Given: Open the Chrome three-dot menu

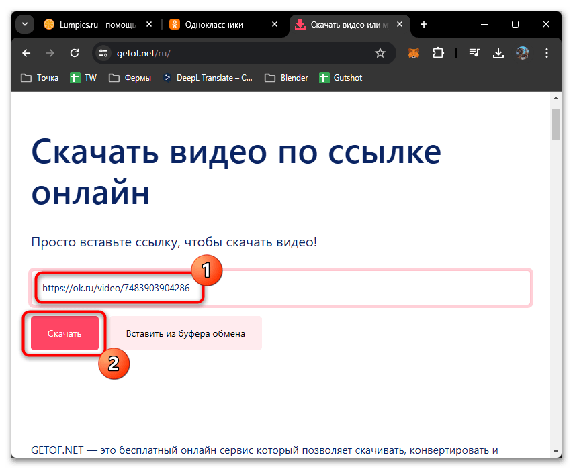Looking at the screenshot, I should tap(547, 52).
